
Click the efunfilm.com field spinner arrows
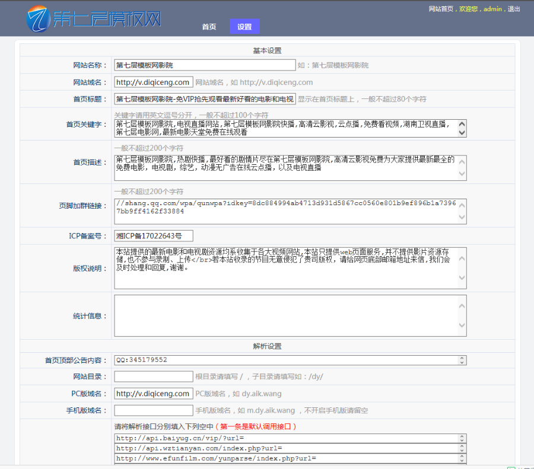point(462,459)
